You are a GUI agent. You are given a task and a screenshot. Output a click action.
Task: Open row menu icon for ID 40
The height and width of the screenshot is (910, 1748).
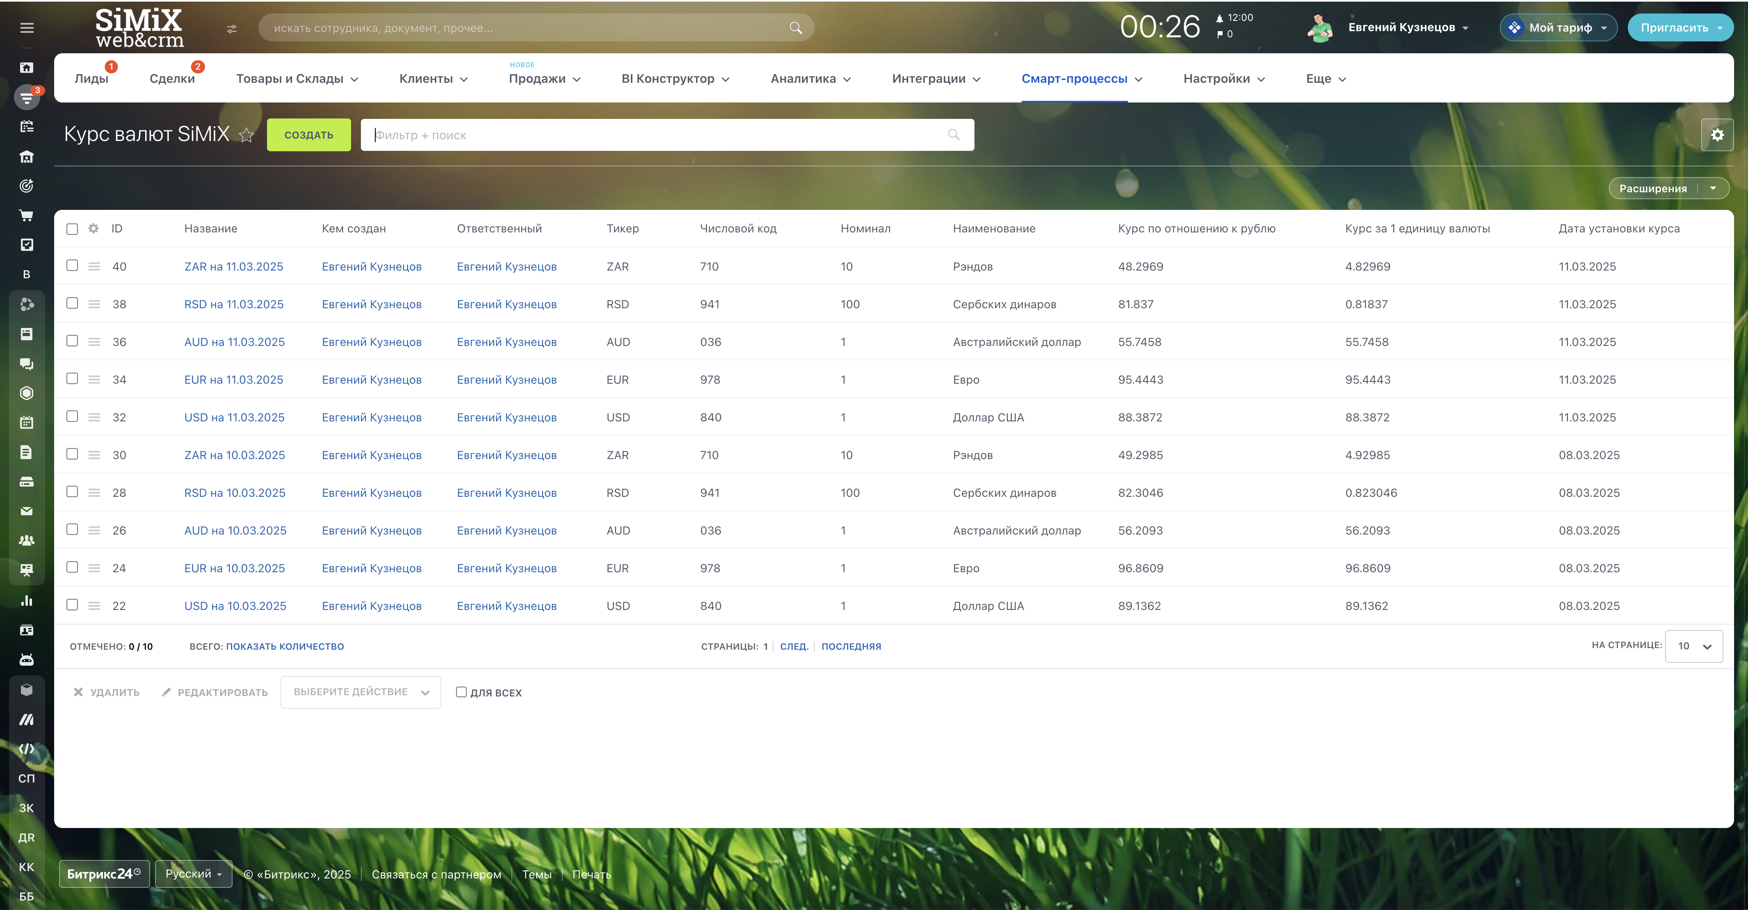pyautogui.click(x=94, y=266)
